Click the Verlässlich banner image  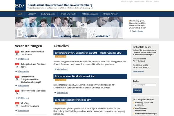coord(105,28)
